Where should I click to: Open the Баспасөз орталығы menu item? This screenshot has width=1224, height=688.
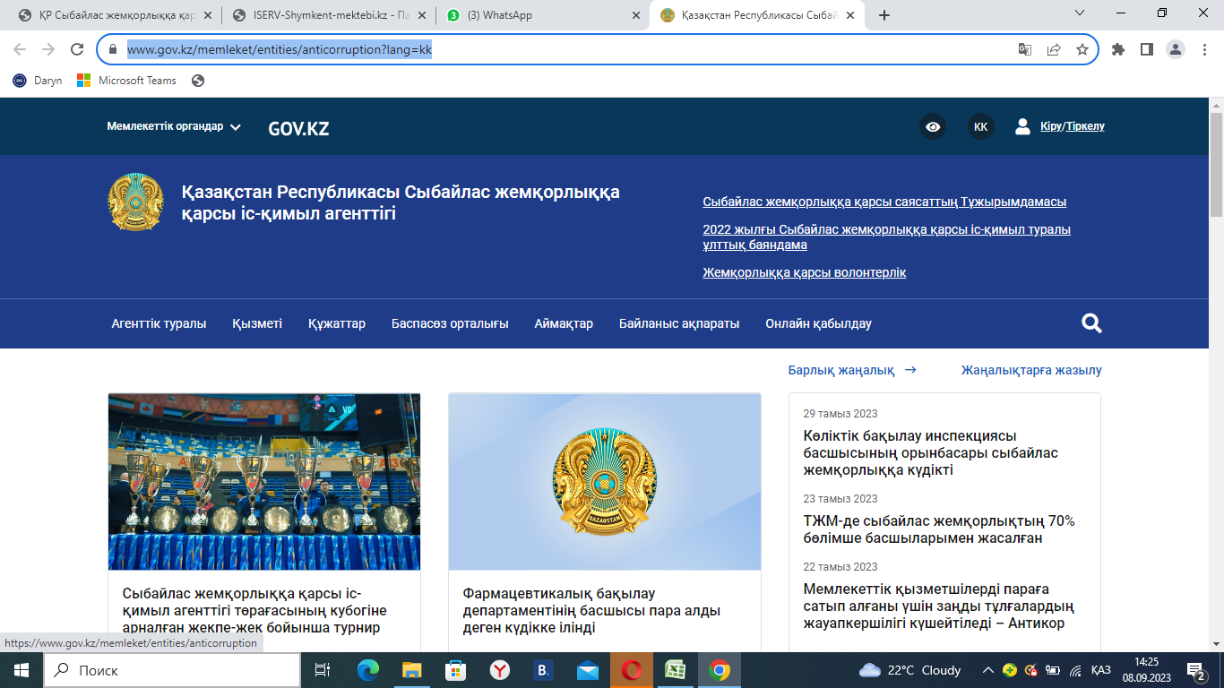[450, 323]
